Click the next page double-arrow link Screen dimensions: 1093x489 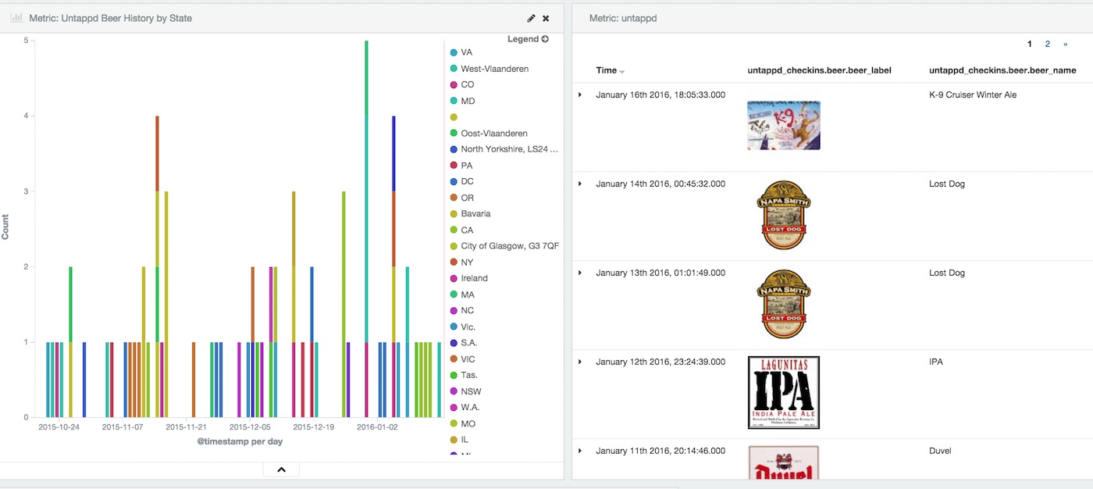[x=1066, y=45]
